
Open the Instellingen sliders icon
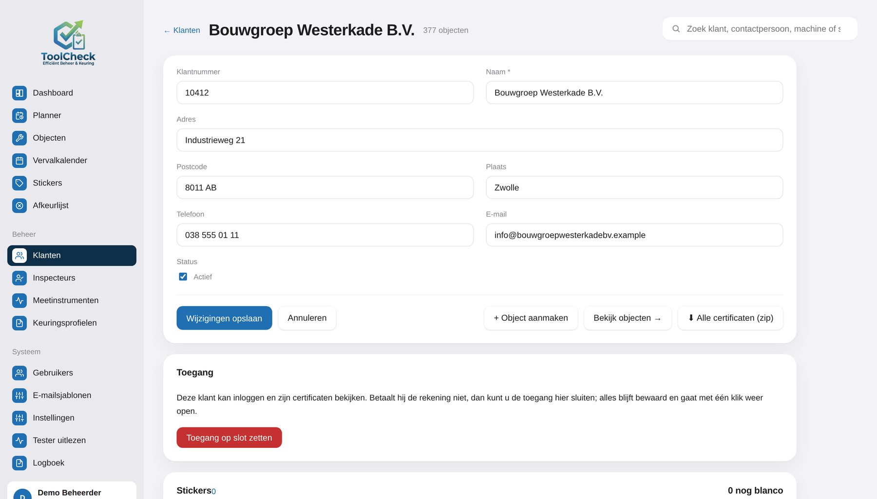pos(19,418)
